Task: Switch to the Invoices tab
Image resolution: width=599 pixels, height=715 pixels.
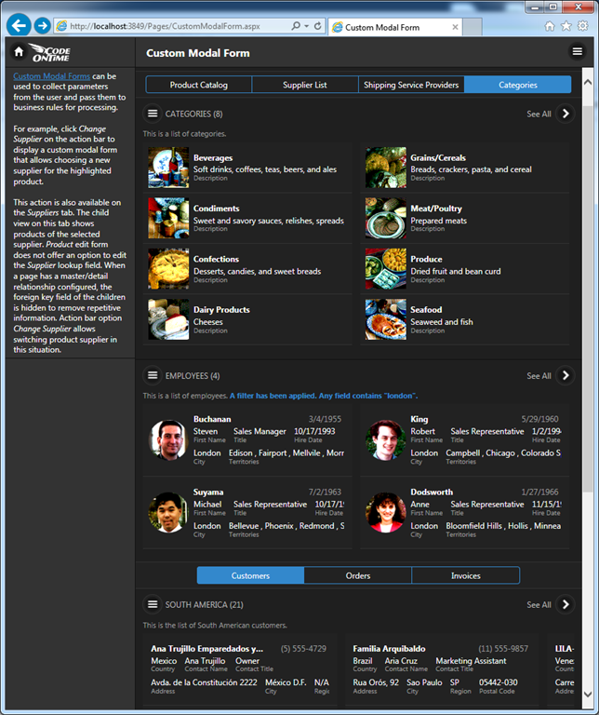Action: pyautogui.click(x=466, y=575)
